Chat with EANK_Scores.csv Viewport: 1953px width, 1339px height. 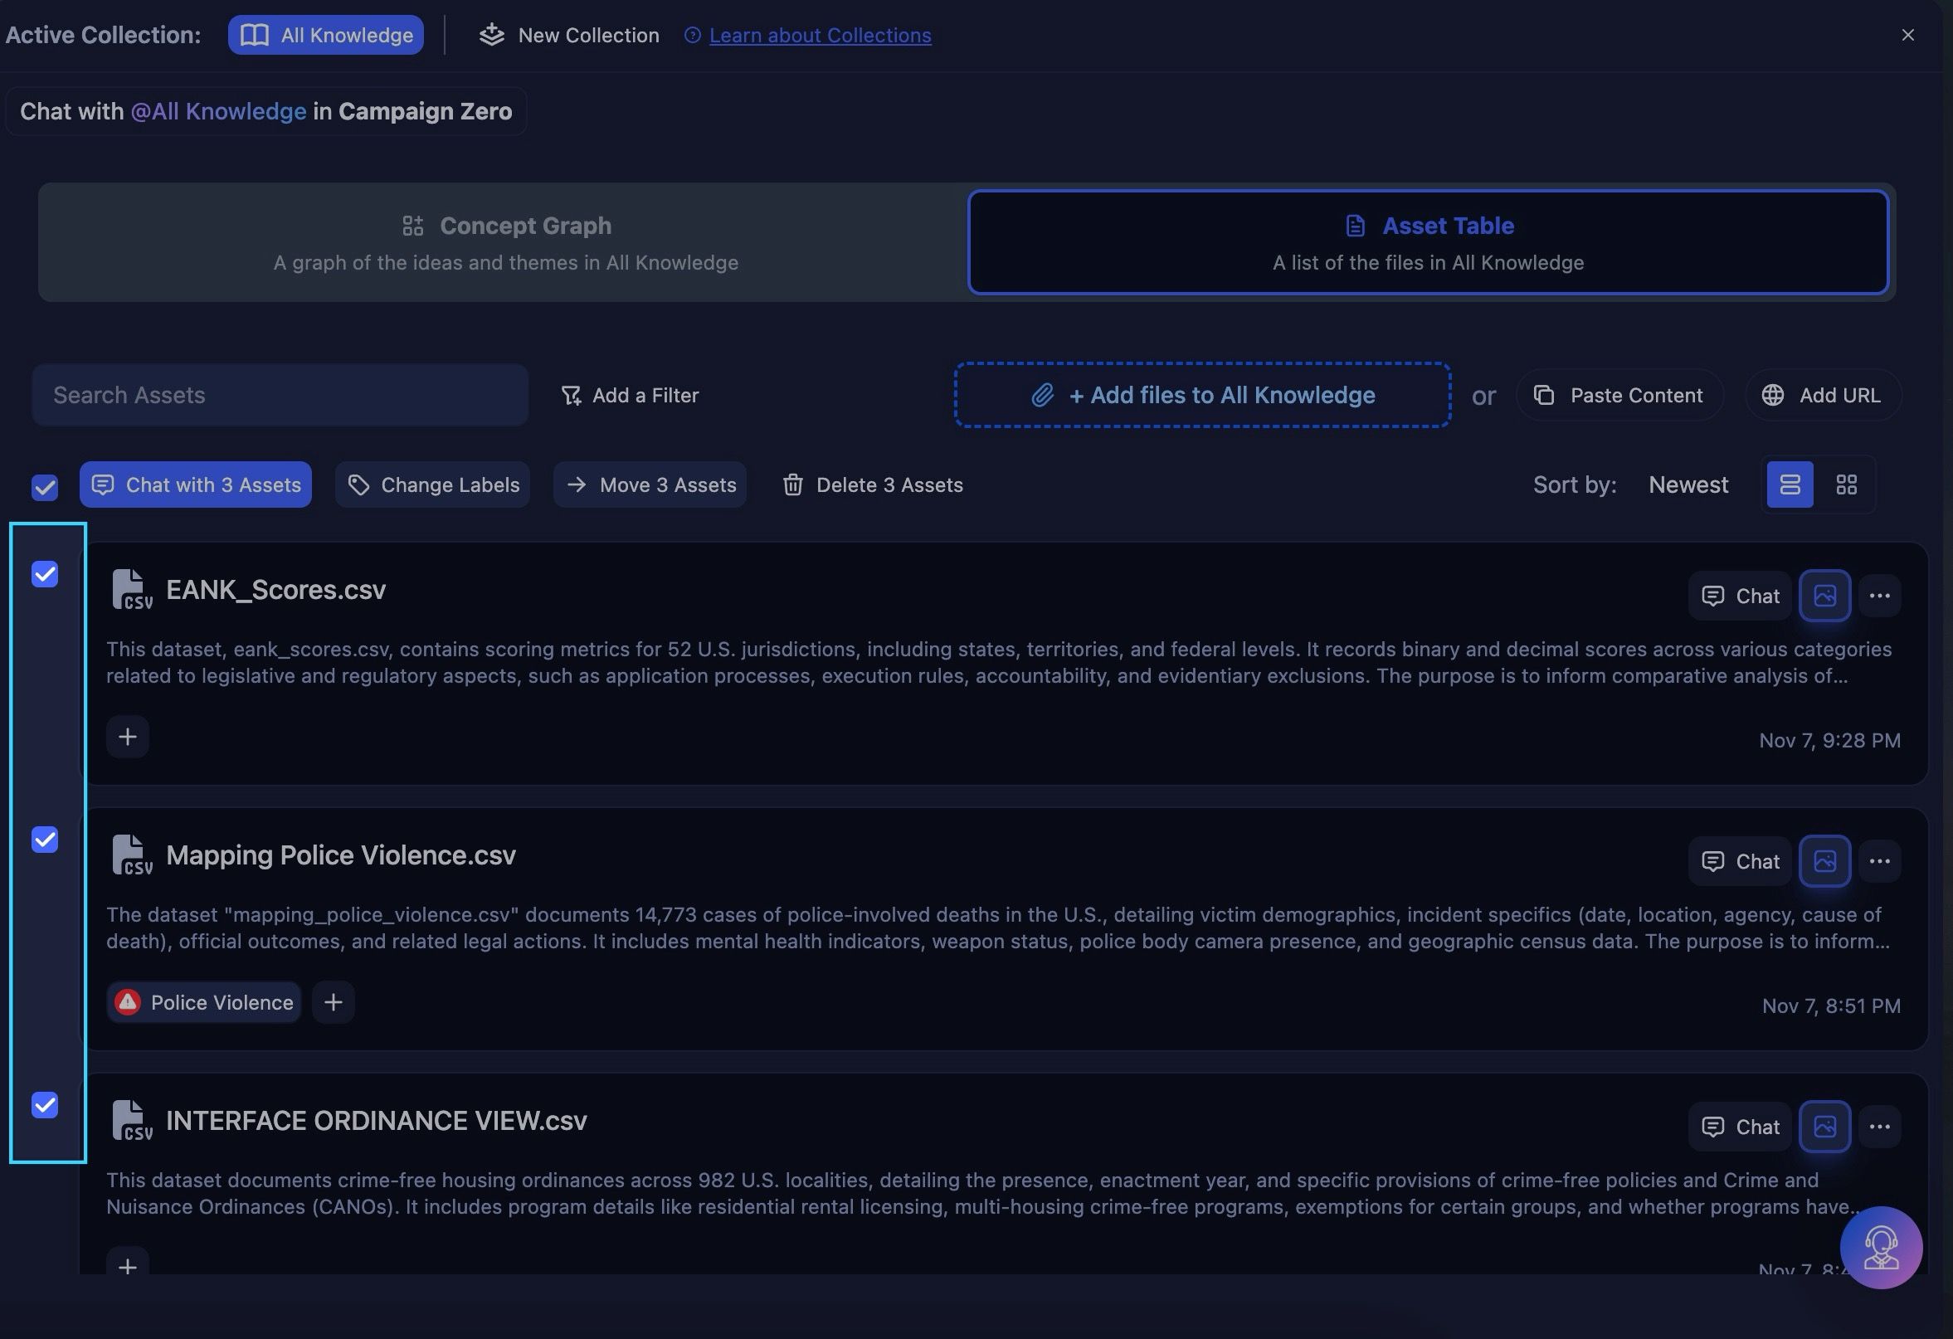click(x=1741, y=596)
